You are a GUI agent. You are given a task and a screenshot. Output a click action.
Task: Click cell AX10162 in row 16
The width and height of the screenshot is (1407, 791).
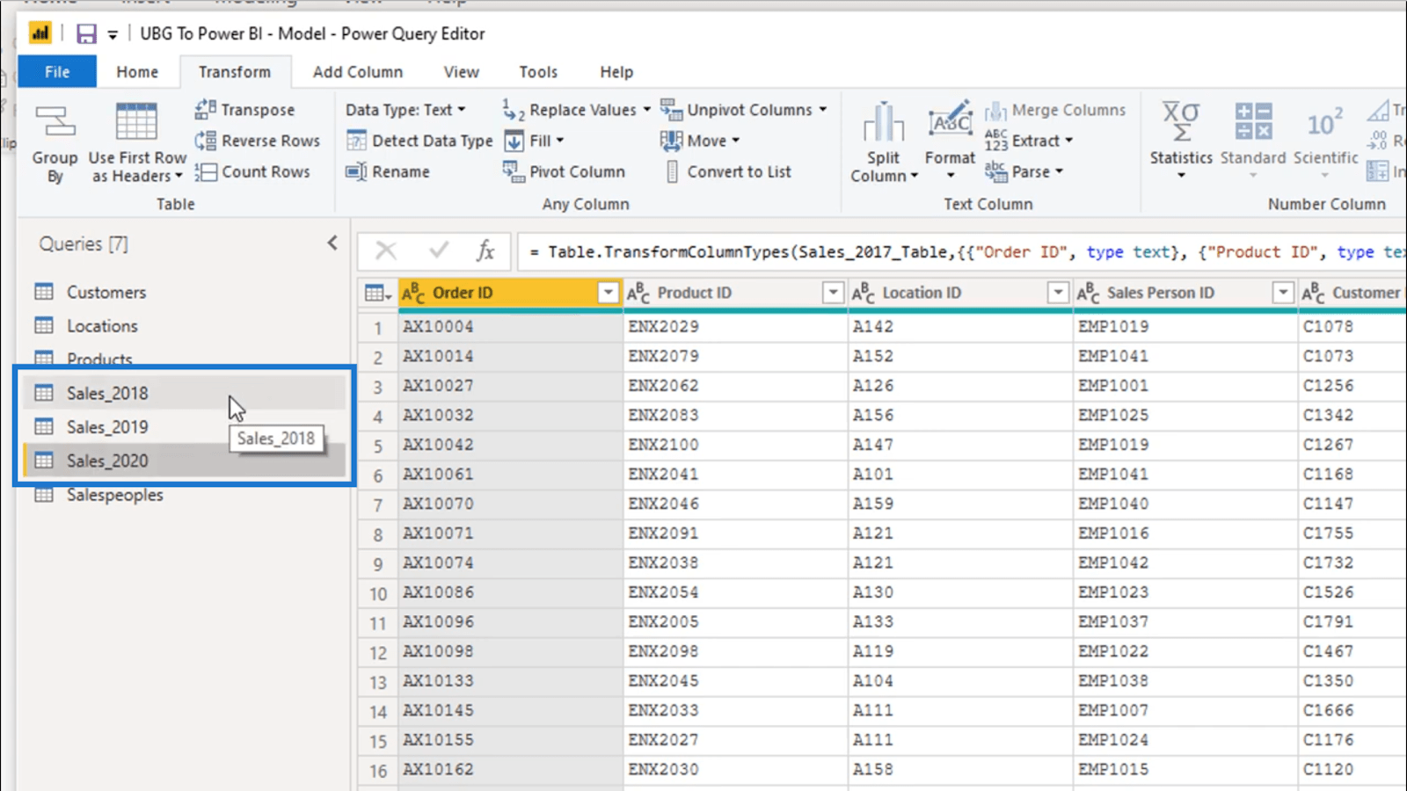(x=510, y=770)
